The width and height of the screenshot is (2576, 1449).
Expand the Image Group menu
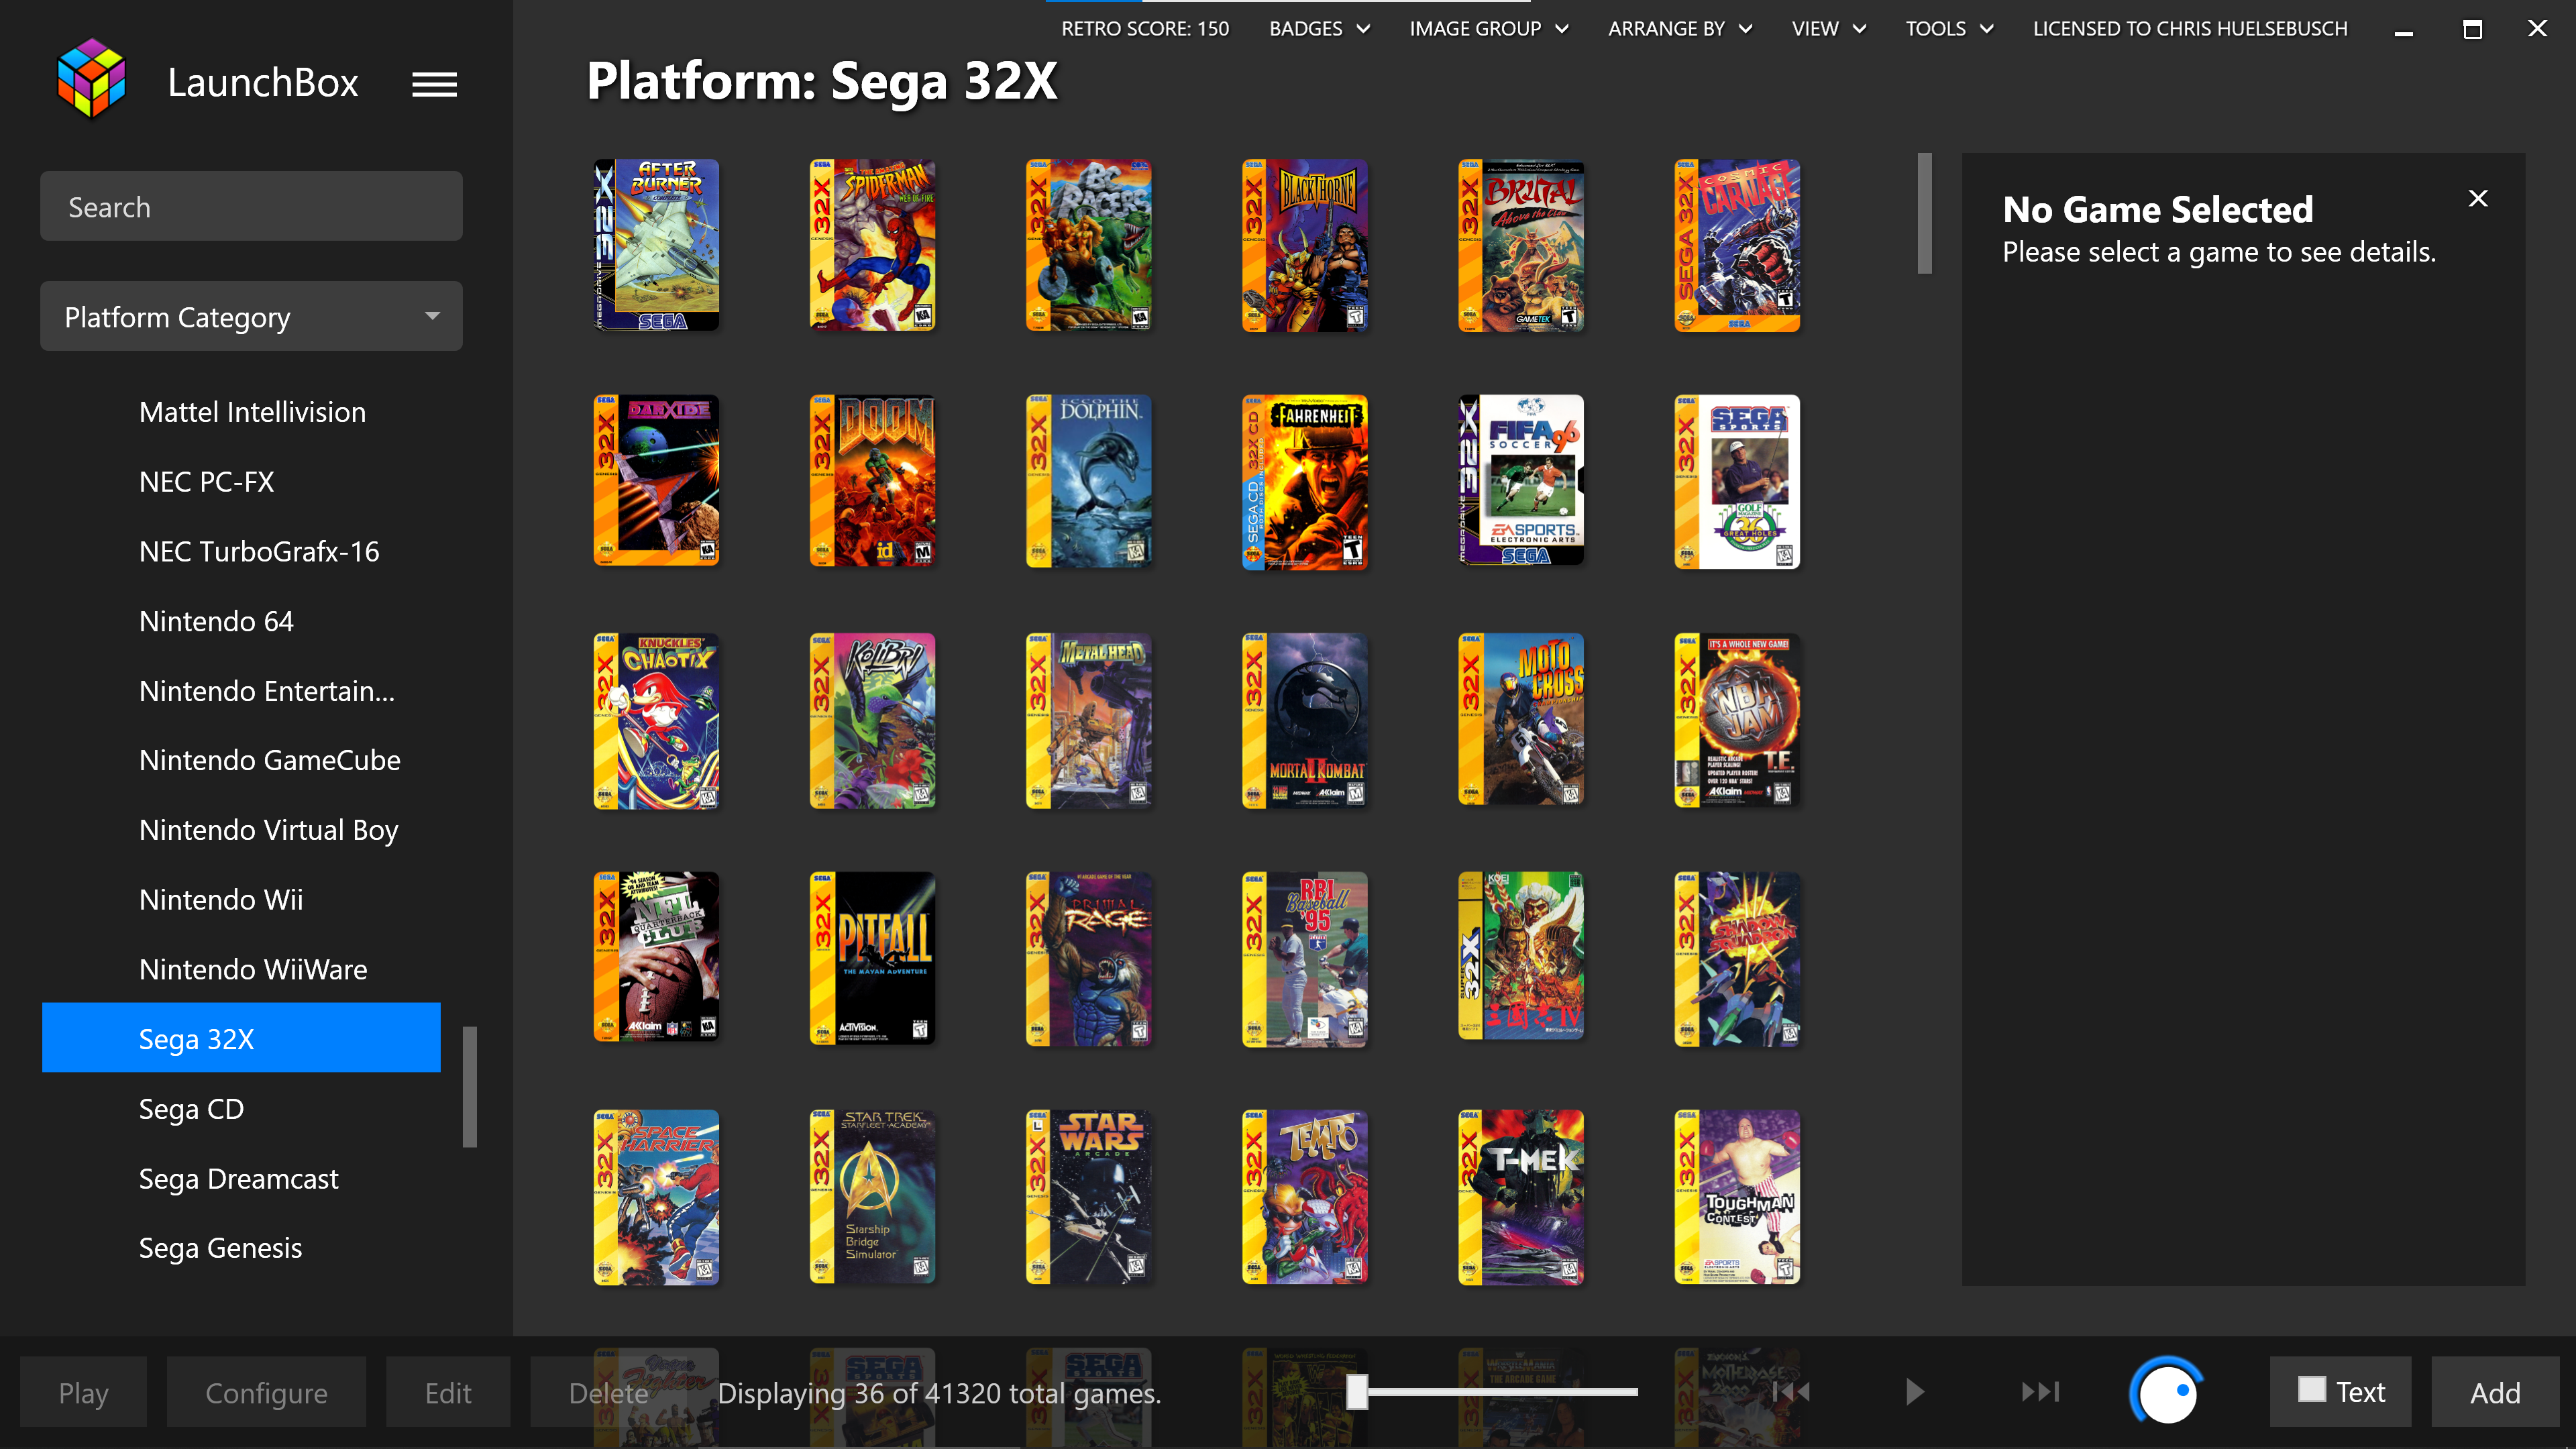click(1488, 28)
